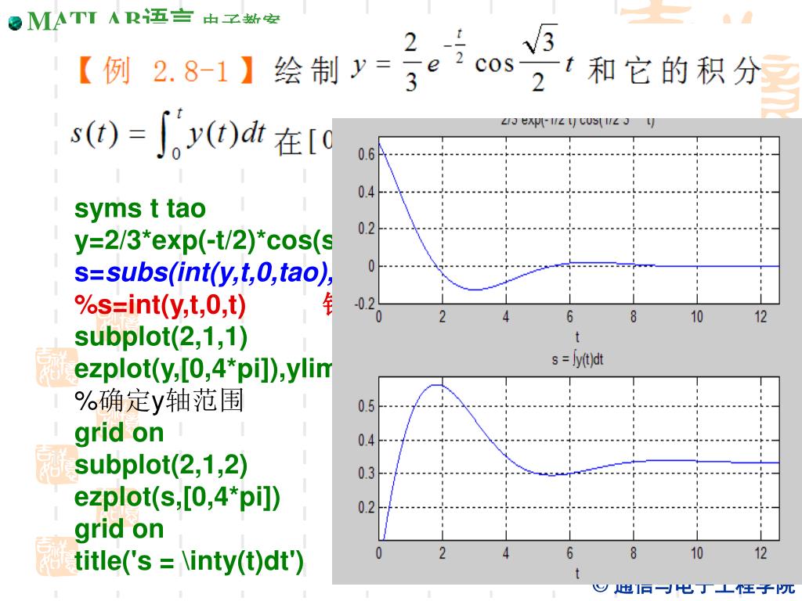This screenshot has width=802, height=601.
Task: Click the y formula with cos and √3
Action: click(x=462, y=59)
